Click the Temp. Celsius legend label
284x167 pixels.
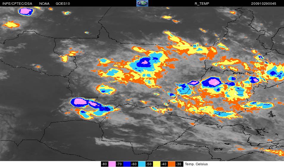pos(196,164)
